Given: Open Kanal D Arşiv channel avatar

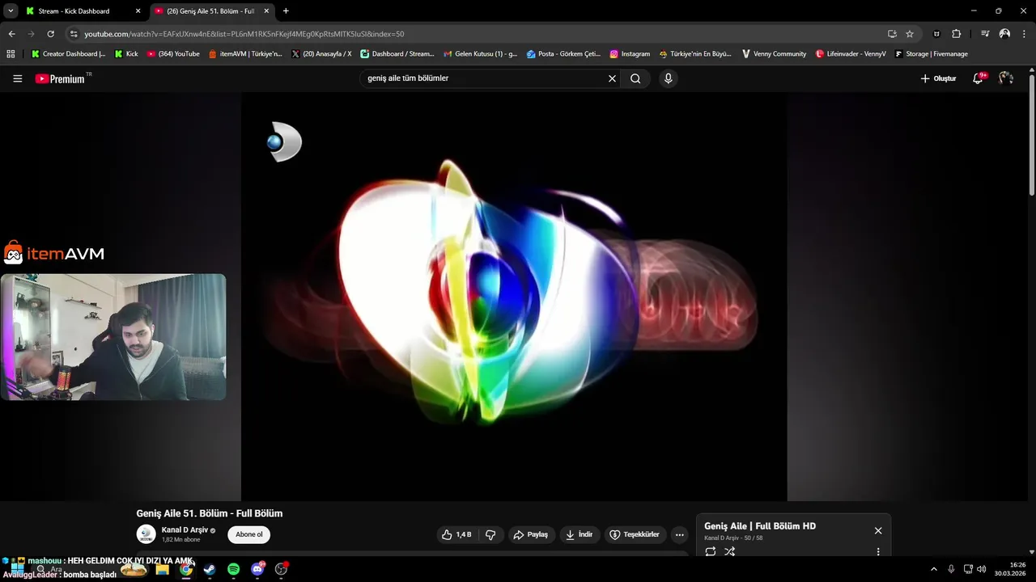Looking at the screenshot, I should pos(146,534).
